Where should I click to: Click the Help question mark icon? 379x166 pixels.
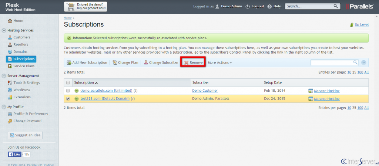click(270, 7)
